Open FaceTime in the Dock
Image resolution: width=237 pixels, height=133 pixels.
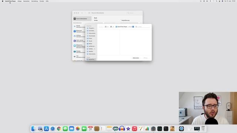tap(84, 129)
